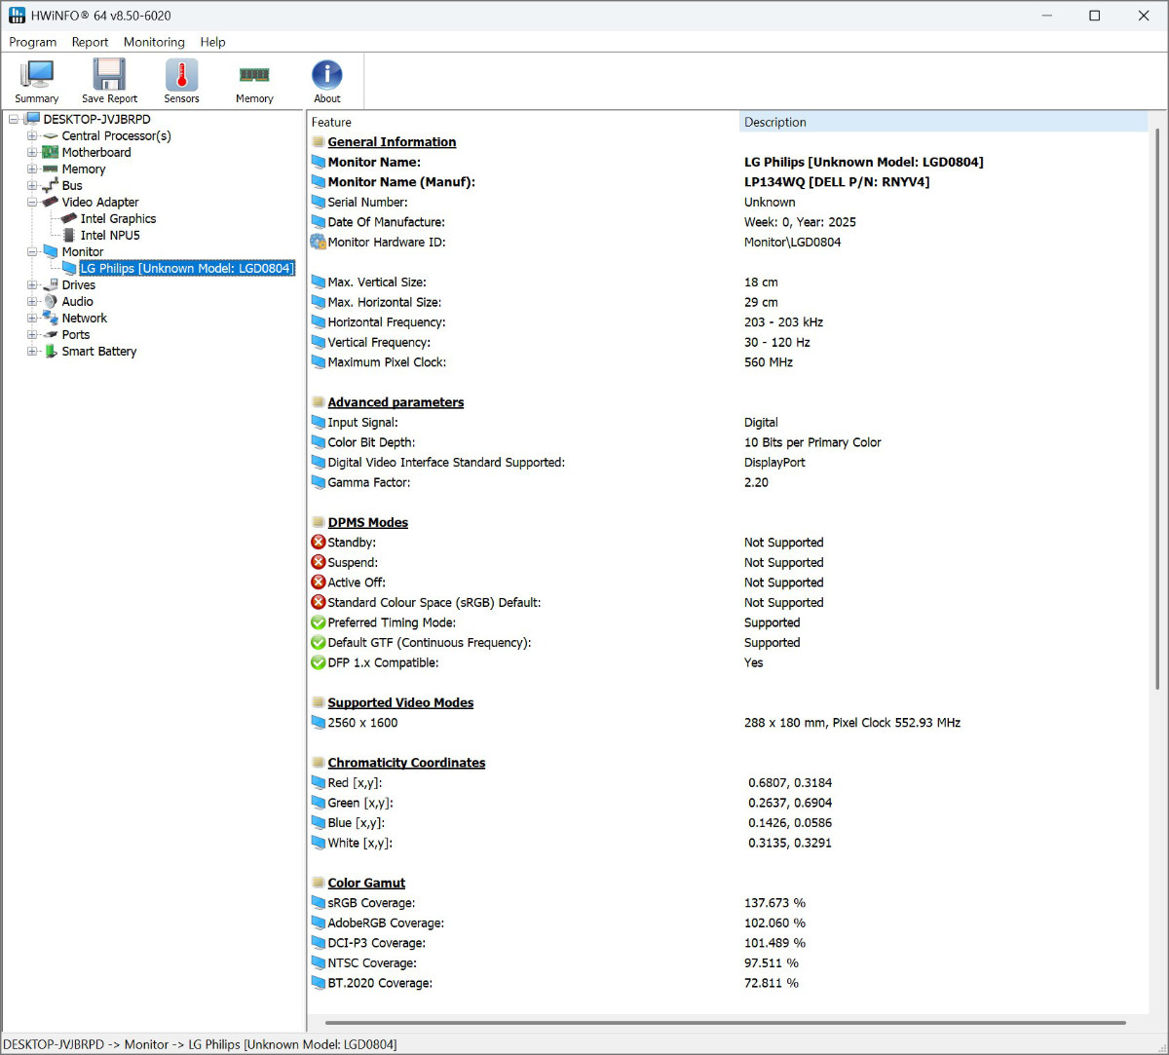Click the BT.2020 Coverage row label
The image size is (1169, 1055).
(380, 983)
